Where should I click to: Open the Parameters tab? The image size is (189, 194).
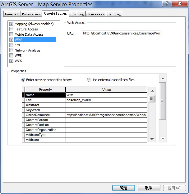coord(31,14)
